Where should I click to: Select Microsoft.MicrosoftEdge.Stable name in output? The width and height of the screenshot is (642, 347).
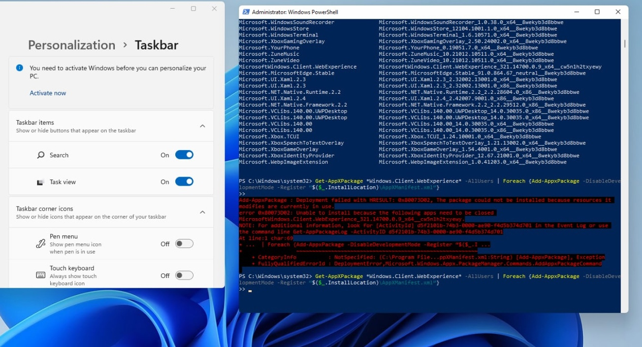click(286, 73)
